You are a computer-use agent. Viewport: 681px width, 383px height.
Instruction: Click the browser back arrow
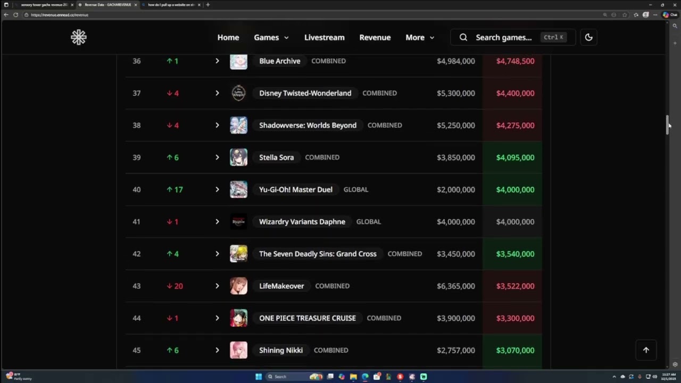pyautogui.click(x=6, y=15)
